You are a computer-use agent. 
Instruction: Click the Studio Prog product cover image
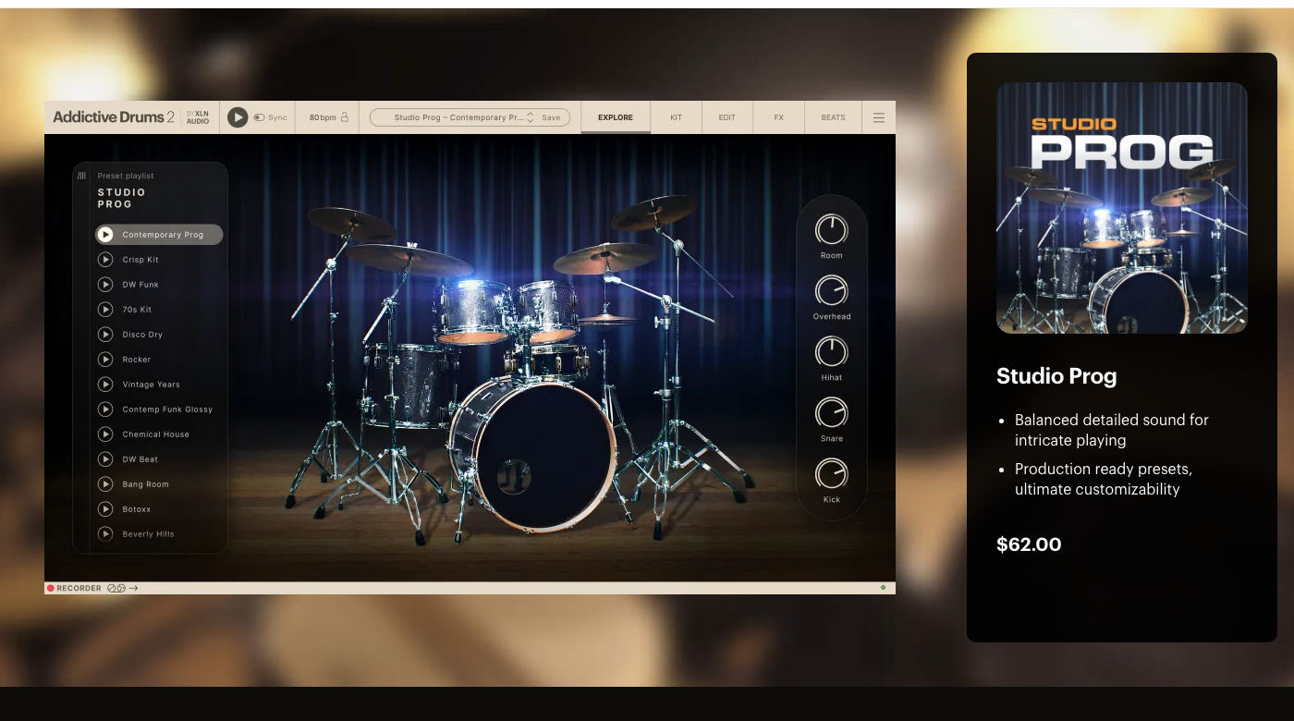[1122, 208]
